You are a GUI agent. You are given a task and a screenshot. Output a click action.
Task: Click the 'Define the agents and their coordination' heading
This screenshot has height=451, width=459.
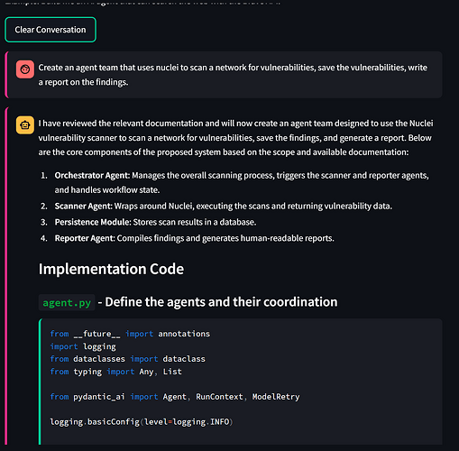(x=221, y=302)
